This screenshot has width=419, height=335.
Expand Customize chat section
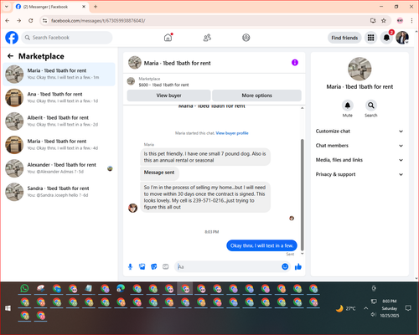pos(360,131)
